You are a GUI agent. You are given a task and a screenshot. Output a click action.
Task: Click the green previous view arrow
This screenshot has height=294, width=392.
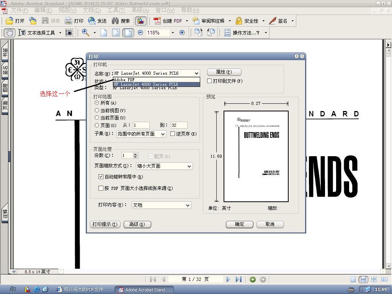coord(253,279)
